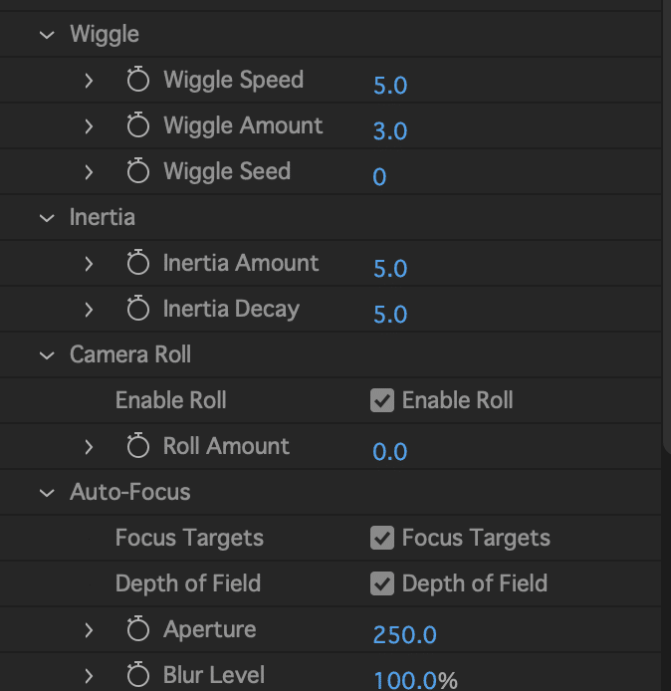
Task: Click the Wiggle Amount value 3.0
Action: [x=390, y=131]
